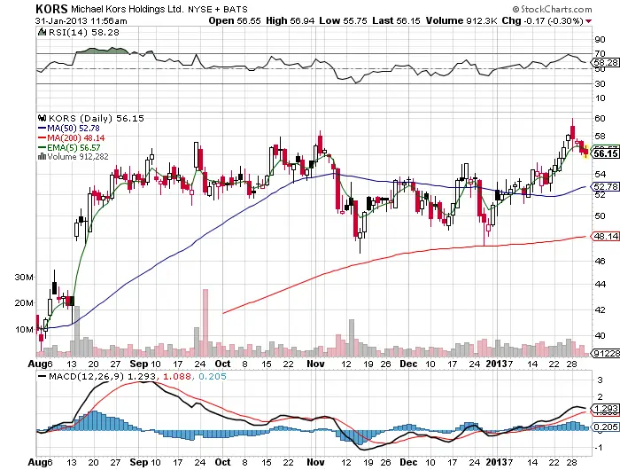Click 2013 on the MACD panel date axis
620x470 pixels.
(497, 462)
